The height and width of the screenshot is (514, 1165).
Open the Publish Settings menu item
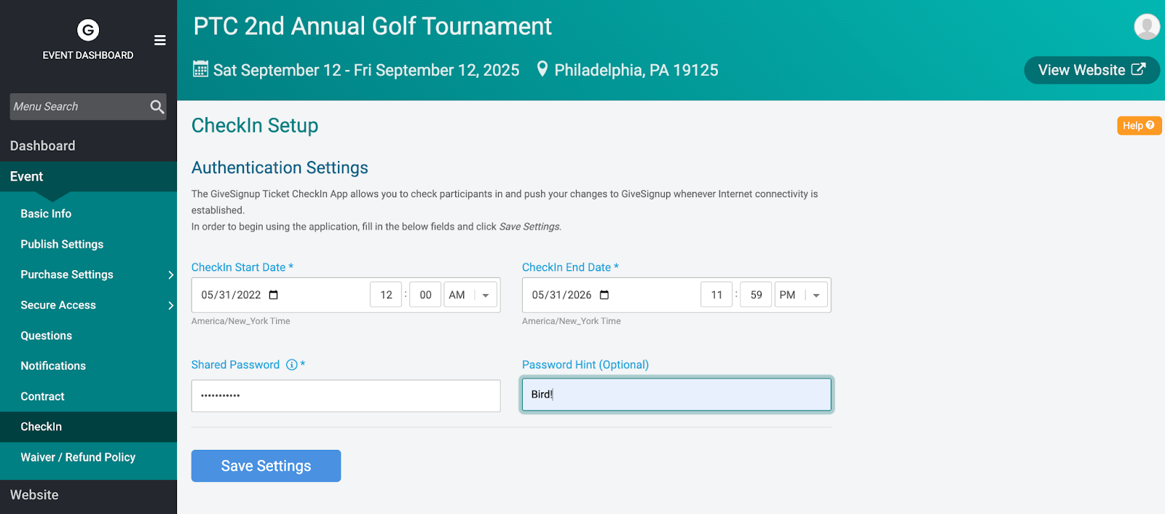click(x=62, y=244)
